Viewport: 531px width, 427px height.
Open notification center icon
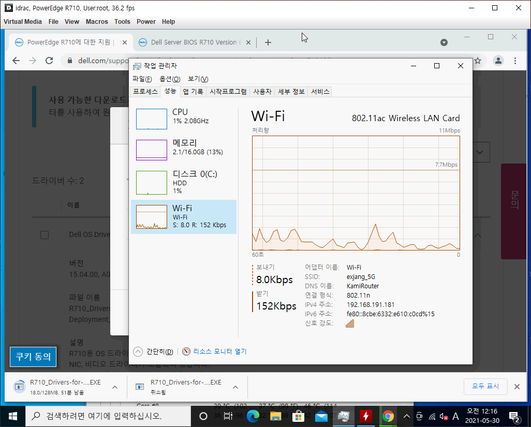coord(514,417)
